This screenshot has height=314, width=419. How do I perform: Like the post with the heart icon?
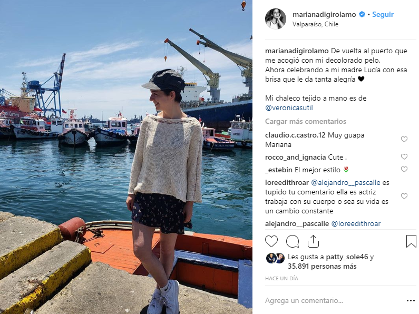pos(271,241)
